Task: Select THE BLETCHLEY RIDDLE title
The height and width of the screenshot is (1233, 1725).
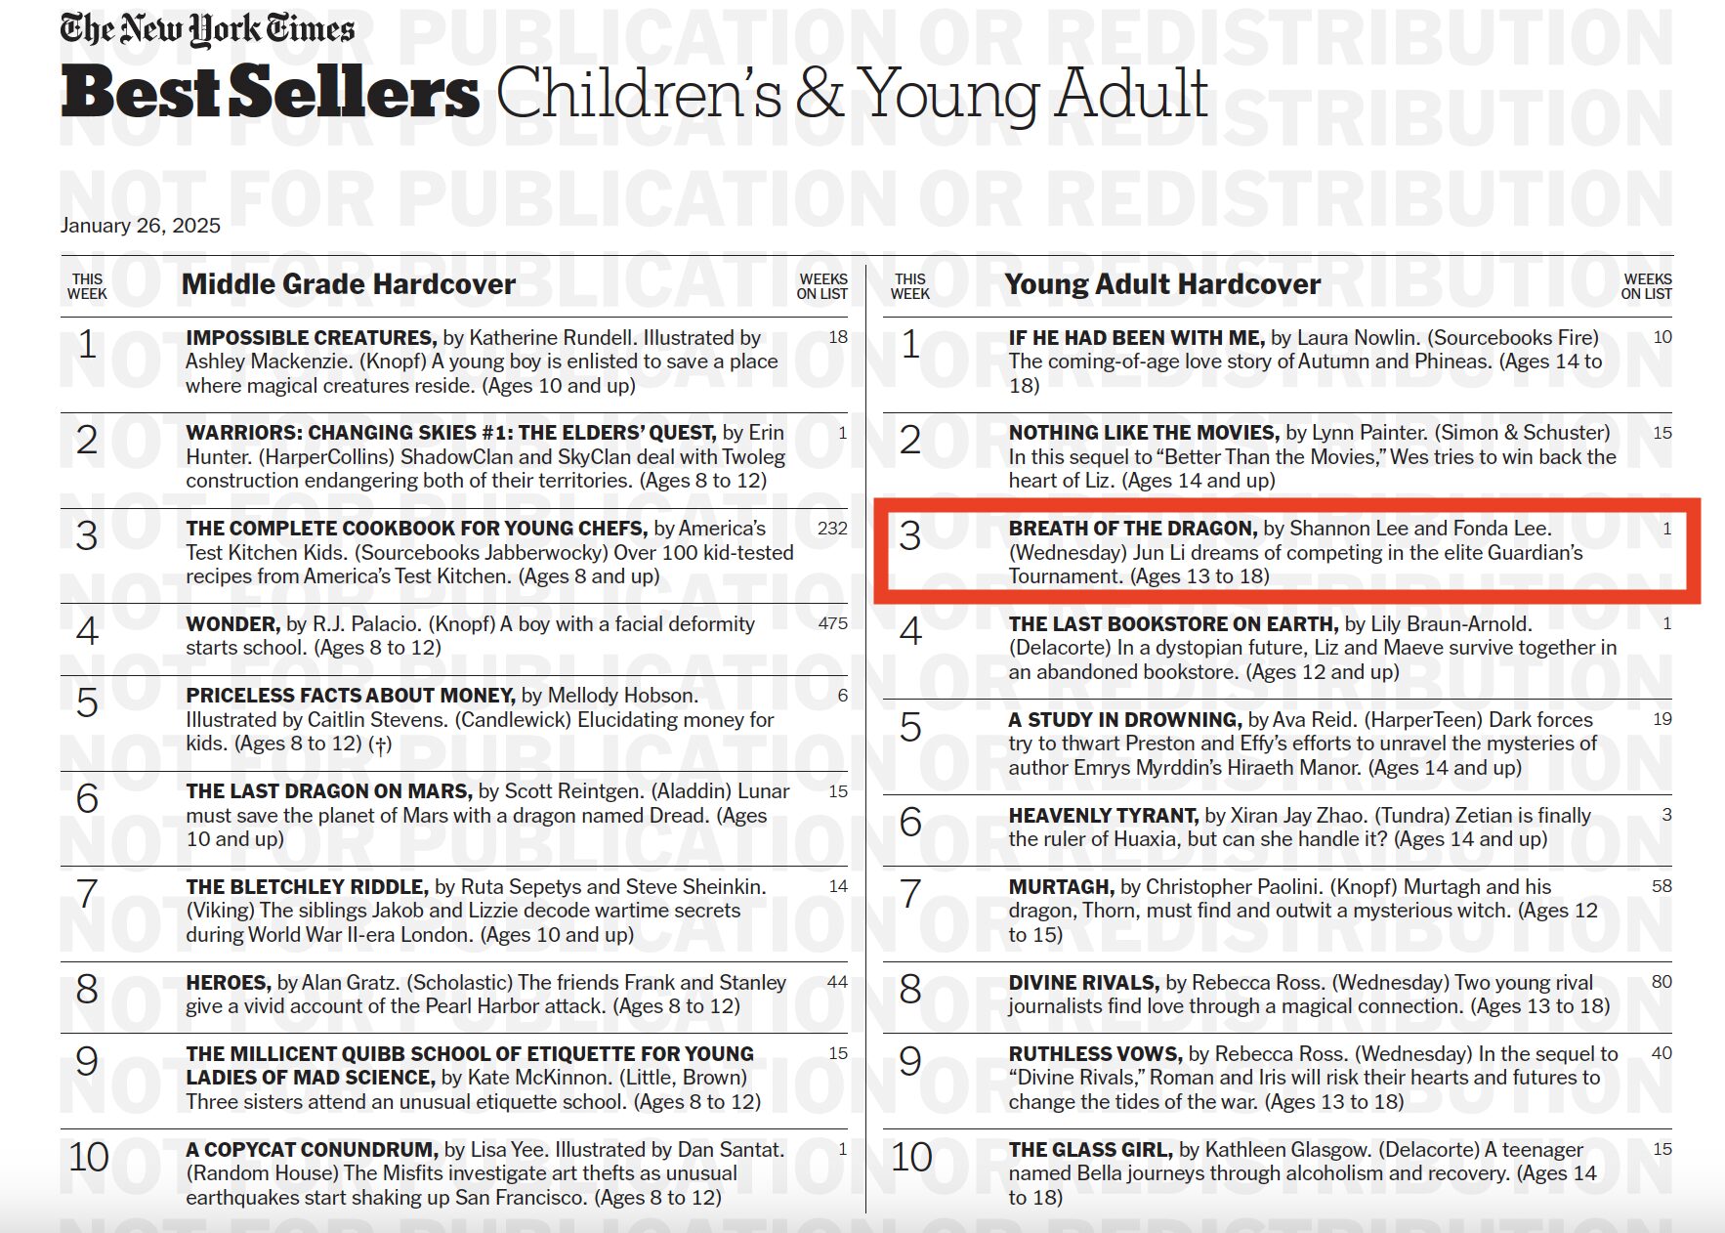Action: [x=308, y=887]
